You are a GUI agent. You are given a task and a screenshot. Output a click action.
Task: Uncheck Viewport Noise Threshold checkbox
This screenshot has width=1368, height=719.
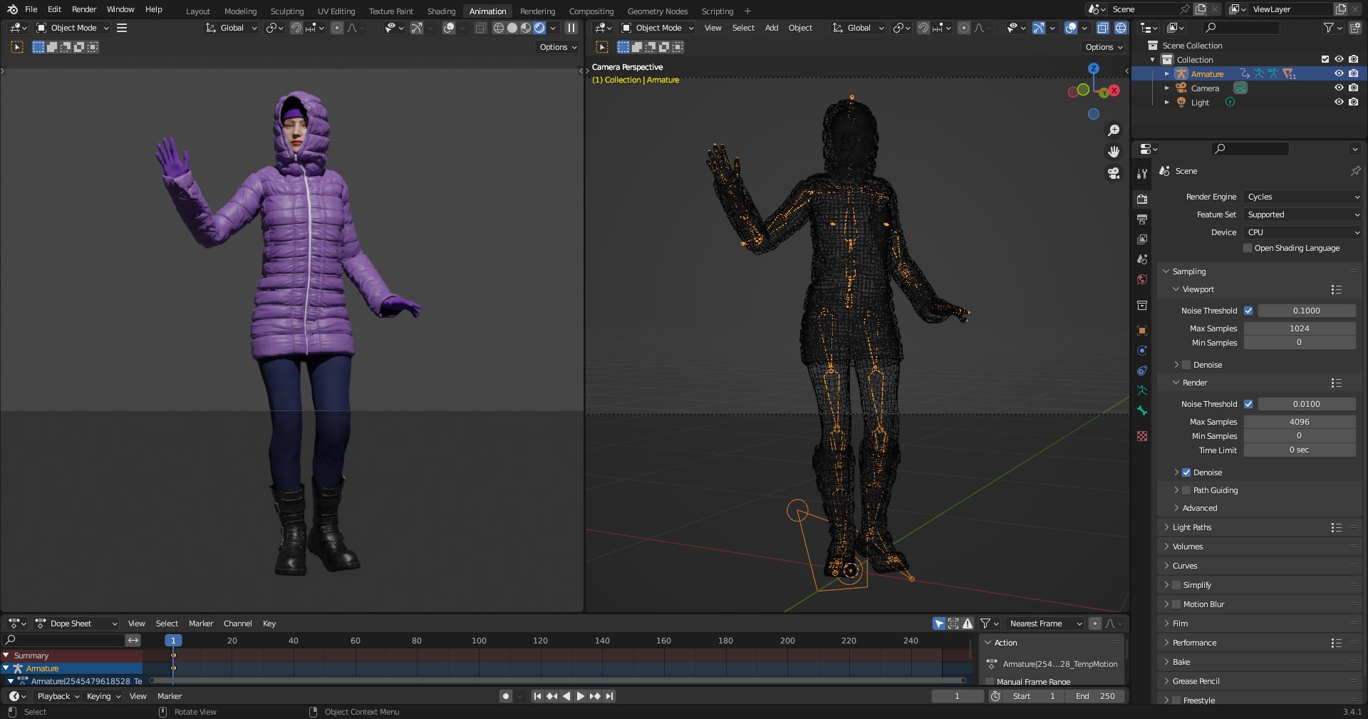pos(1248,311)
